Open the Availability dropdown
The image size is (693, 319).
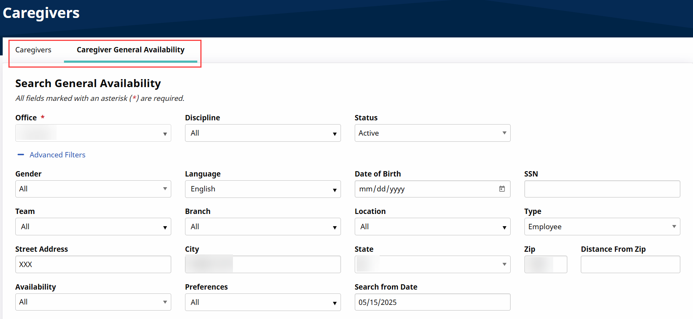pos(93,302)
